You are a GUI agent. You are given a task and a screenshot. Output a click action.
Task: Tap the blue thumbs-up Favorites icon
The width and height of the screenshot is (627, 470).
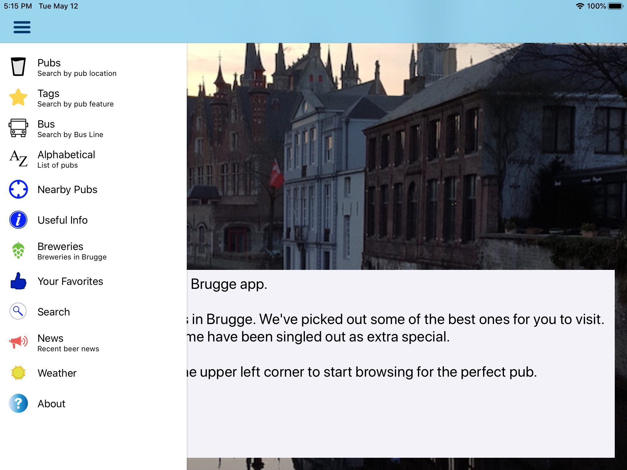[x=18, y=281]
